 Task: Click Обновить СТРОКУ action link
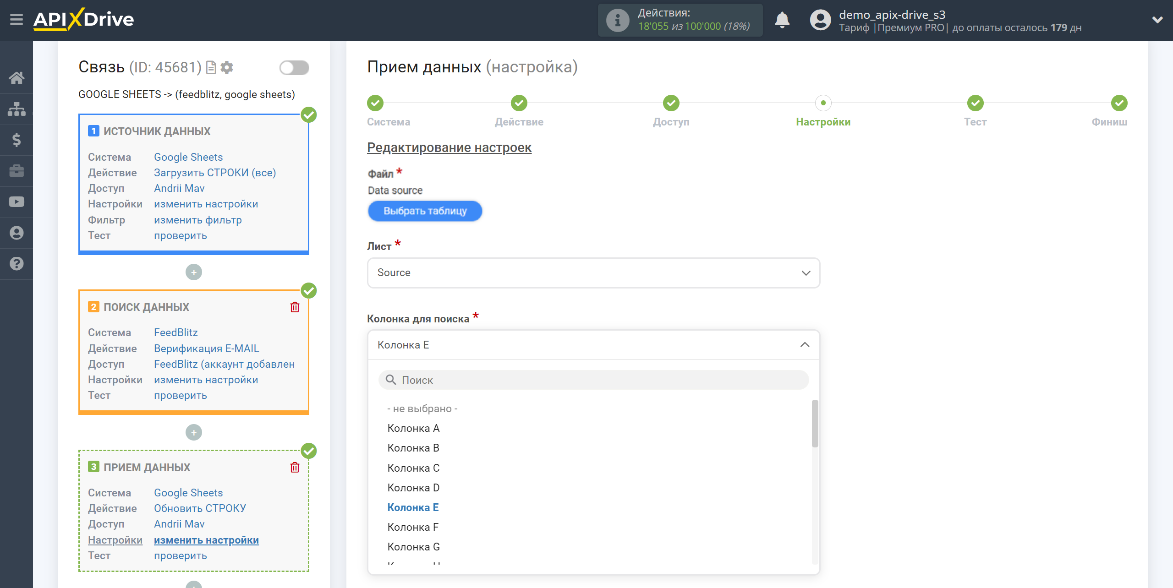coord(200,508)
